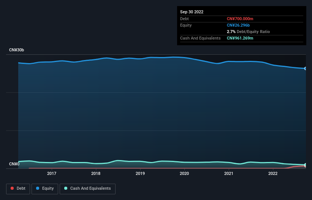Click the 2021 x-axis label
The height and width of the screenshot is (200, 312).
tap(229, 173)
